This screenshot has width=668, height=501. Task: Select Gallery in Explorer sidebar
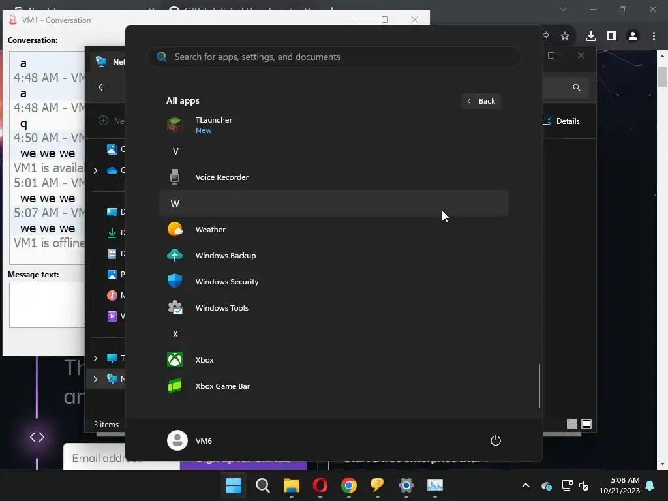pos(115,149)
